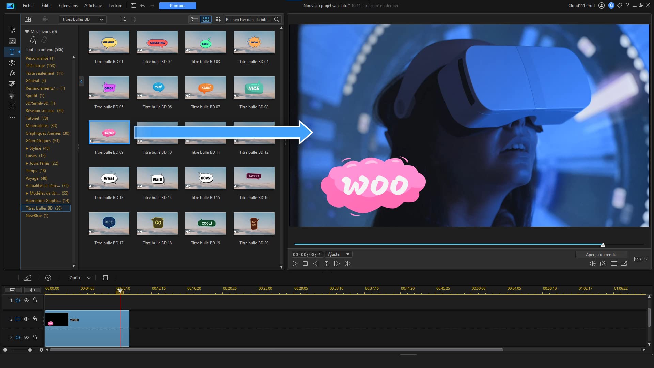Viewport: 654px width, 368px height.
Task: Click the Play button in preview
Action: [x=295, y=264]
